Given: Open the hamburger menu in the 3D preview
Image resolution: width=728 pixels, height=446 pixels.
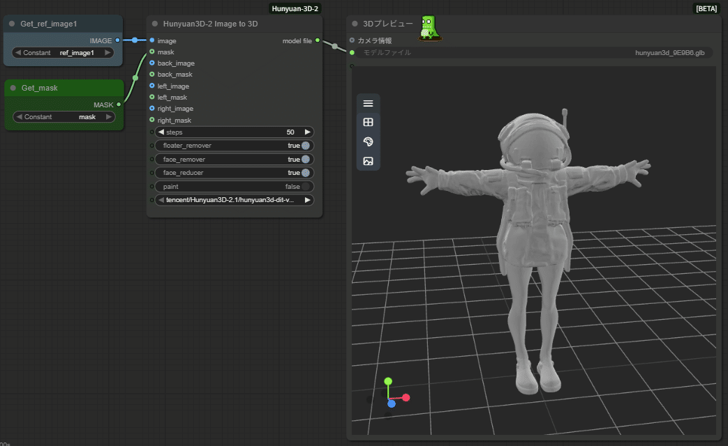Looking at the screenshot, I should [368, 102].
